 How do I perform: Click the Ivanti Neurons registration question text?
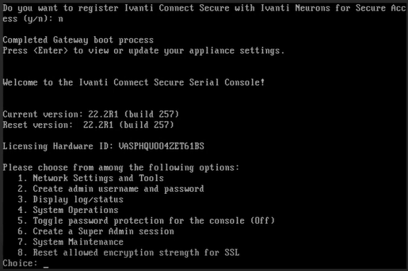pyautogui.click(x=204, y=13)
